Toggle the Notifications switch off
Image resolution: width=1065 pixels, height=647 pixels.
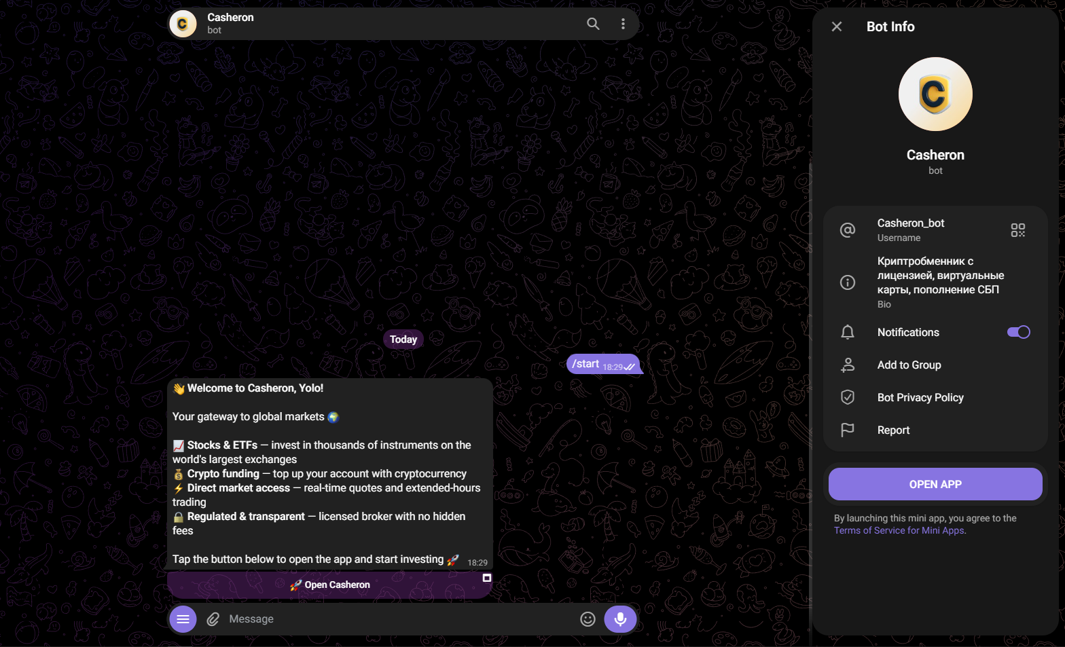(1018, 332)
